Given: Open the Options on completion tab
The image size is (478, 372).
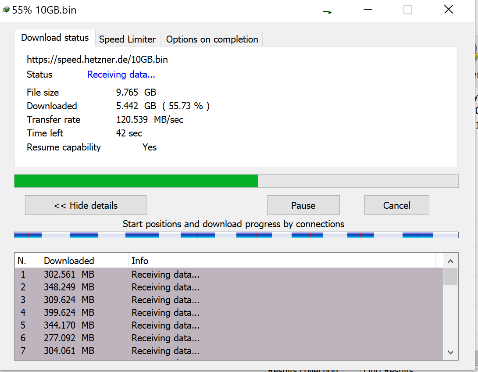Looking at the screenshot, I should click(x=212, y=39).
